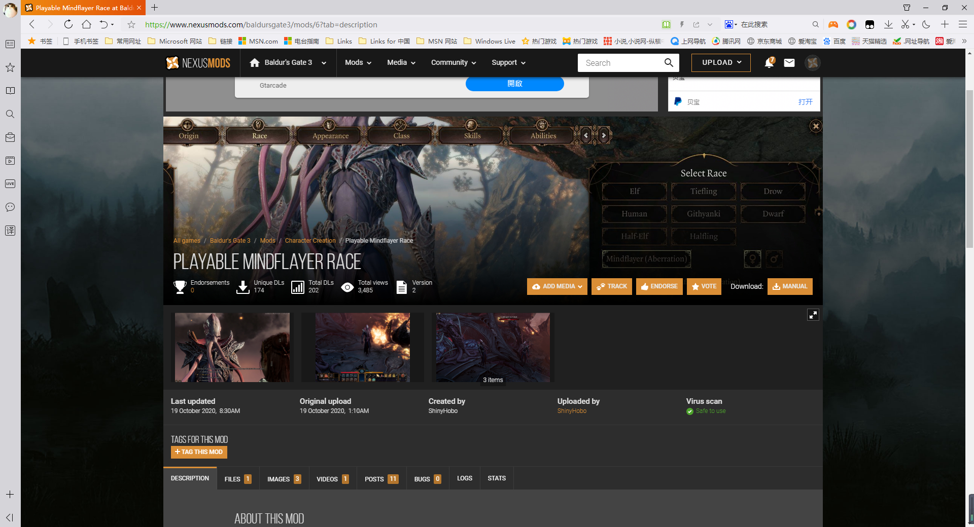974x527 pixels.
Task: Switch to the POSTS tab
Action: 381,479
